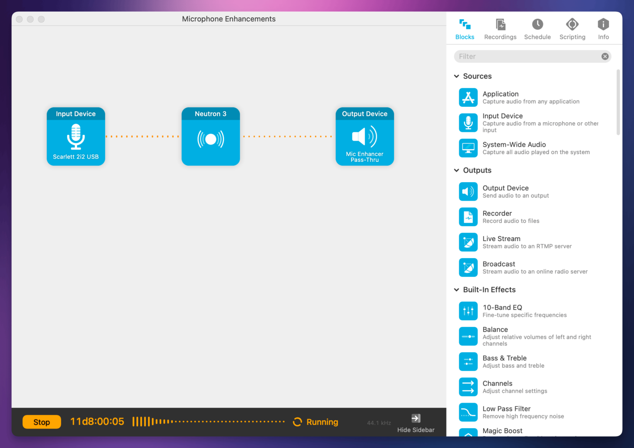634x448 pixels.
Task: Click the audio level meter in the status bar
Action: click(208, 422)
